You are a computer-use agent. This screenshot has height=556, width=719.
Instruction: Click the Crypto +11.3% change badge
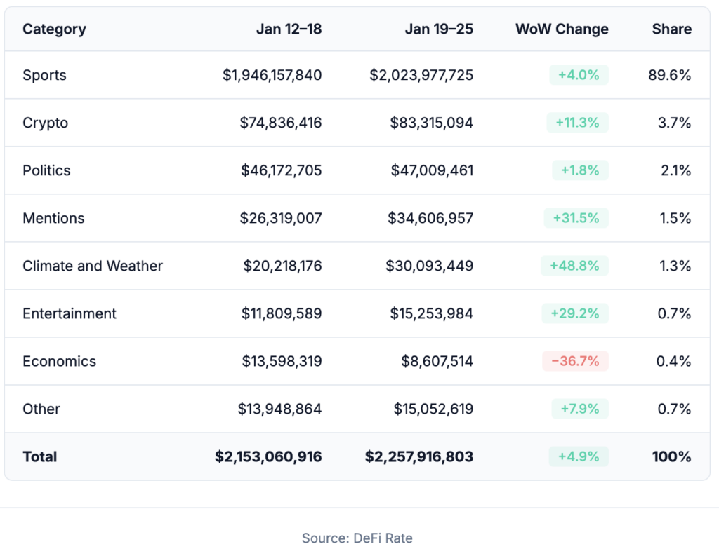pos(577,123)
